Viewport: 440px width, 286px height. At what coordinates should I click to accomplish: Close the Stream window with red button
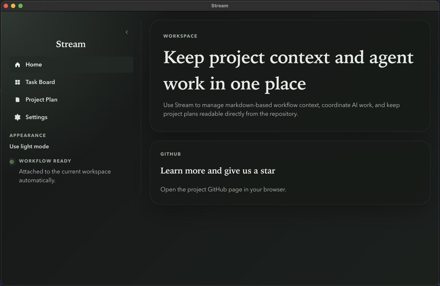click(x=6, y=6)
